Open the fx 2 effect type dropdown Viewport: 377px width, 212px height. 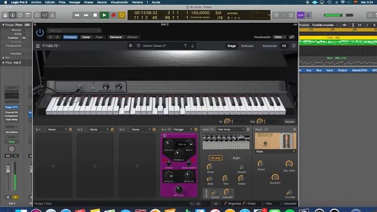[x=98, y=130]
